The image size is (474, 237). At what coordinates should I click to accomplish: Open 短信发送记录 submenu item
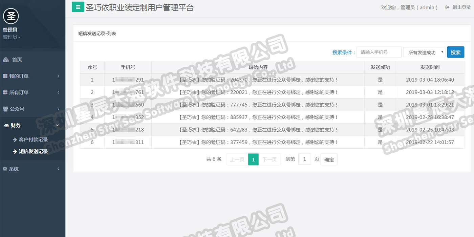click(33, 151)
